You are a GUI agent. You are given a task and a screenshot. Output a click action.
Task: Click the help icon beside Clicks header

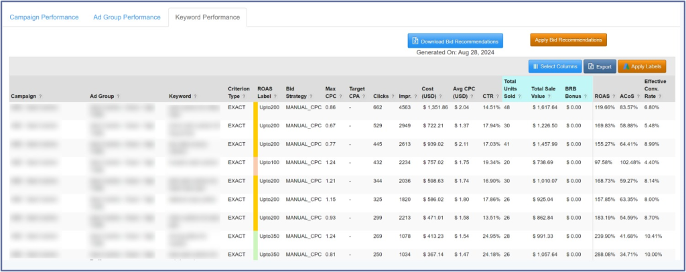(393, 96)
